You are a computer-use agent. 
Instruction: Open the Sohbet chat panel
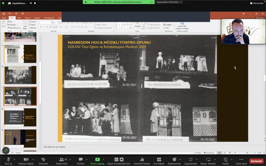[x=80, y=161]
